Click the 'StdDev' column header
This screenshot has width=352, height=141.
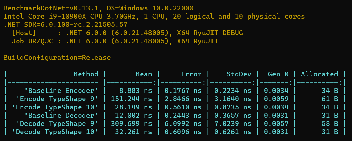(239, 74)
